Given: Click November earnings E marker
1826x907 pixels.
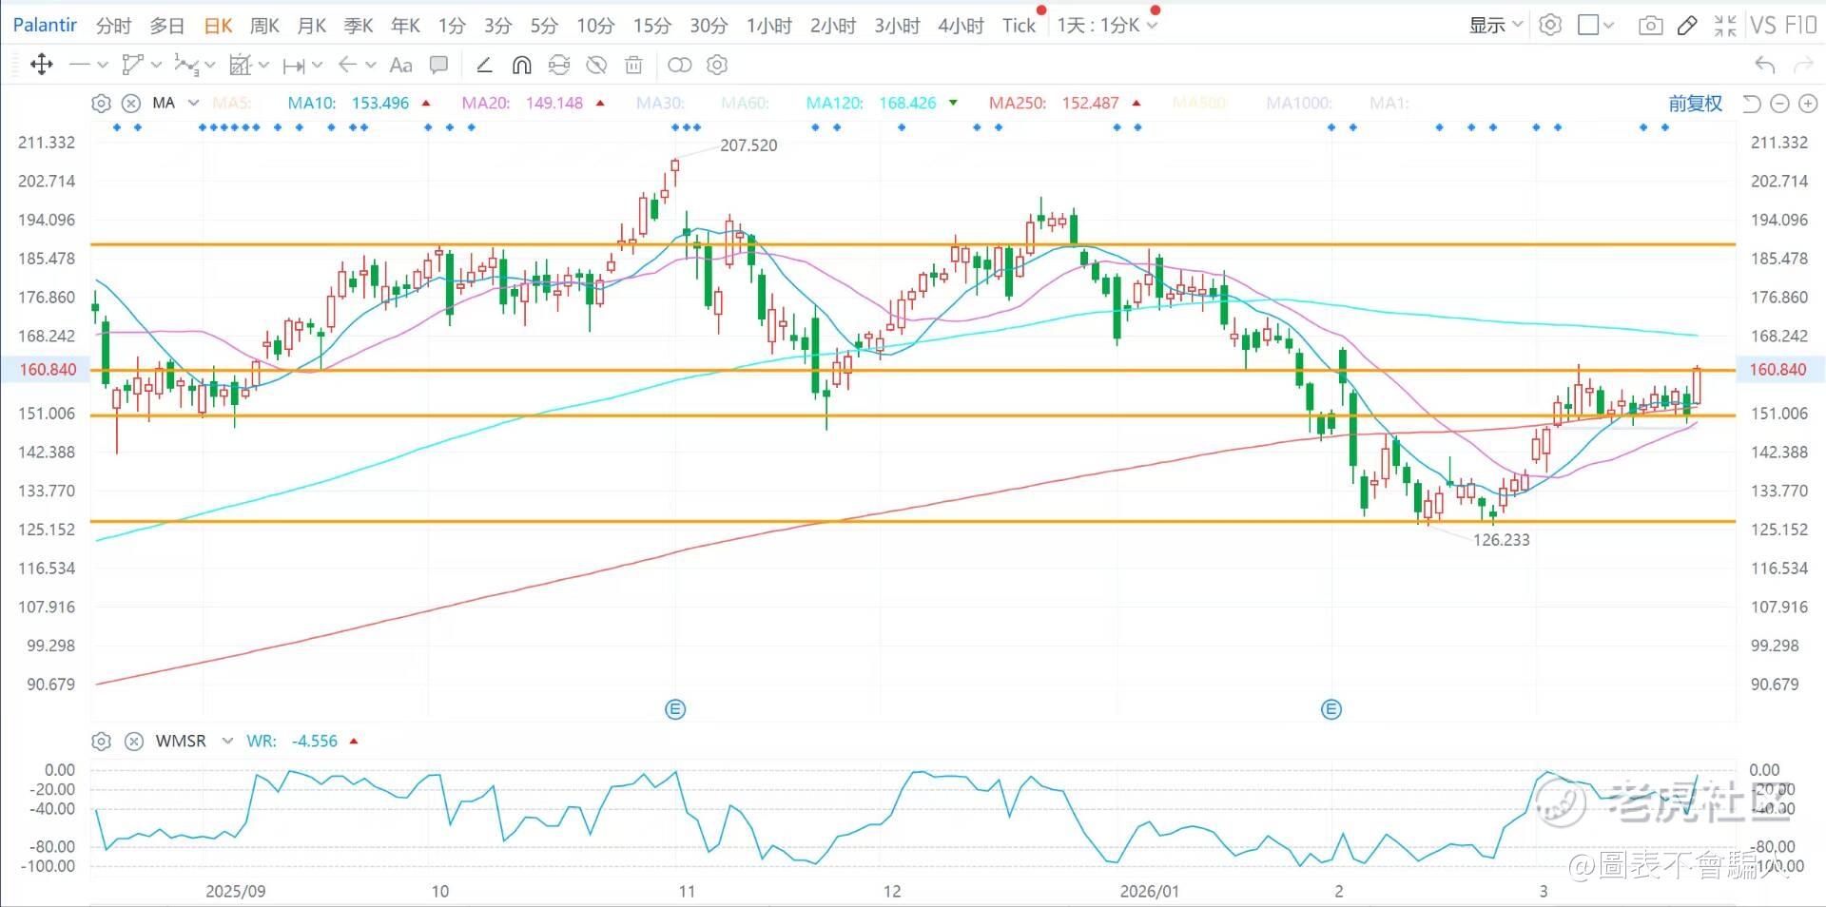Looking at the screenshot, I should click(x=675, y=709).
